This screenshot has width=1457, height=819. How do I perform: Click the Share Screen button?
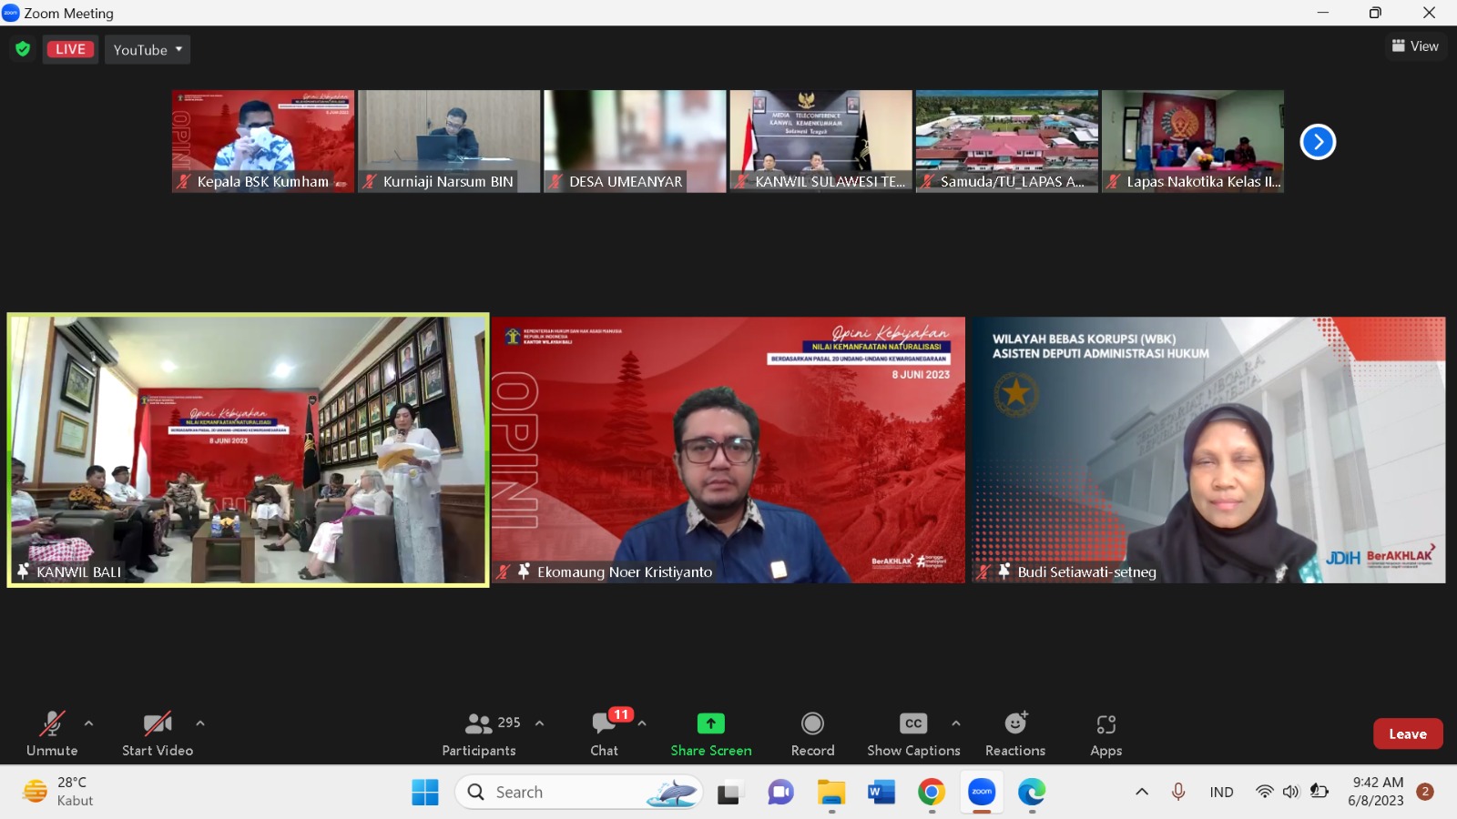pos(711,733)
